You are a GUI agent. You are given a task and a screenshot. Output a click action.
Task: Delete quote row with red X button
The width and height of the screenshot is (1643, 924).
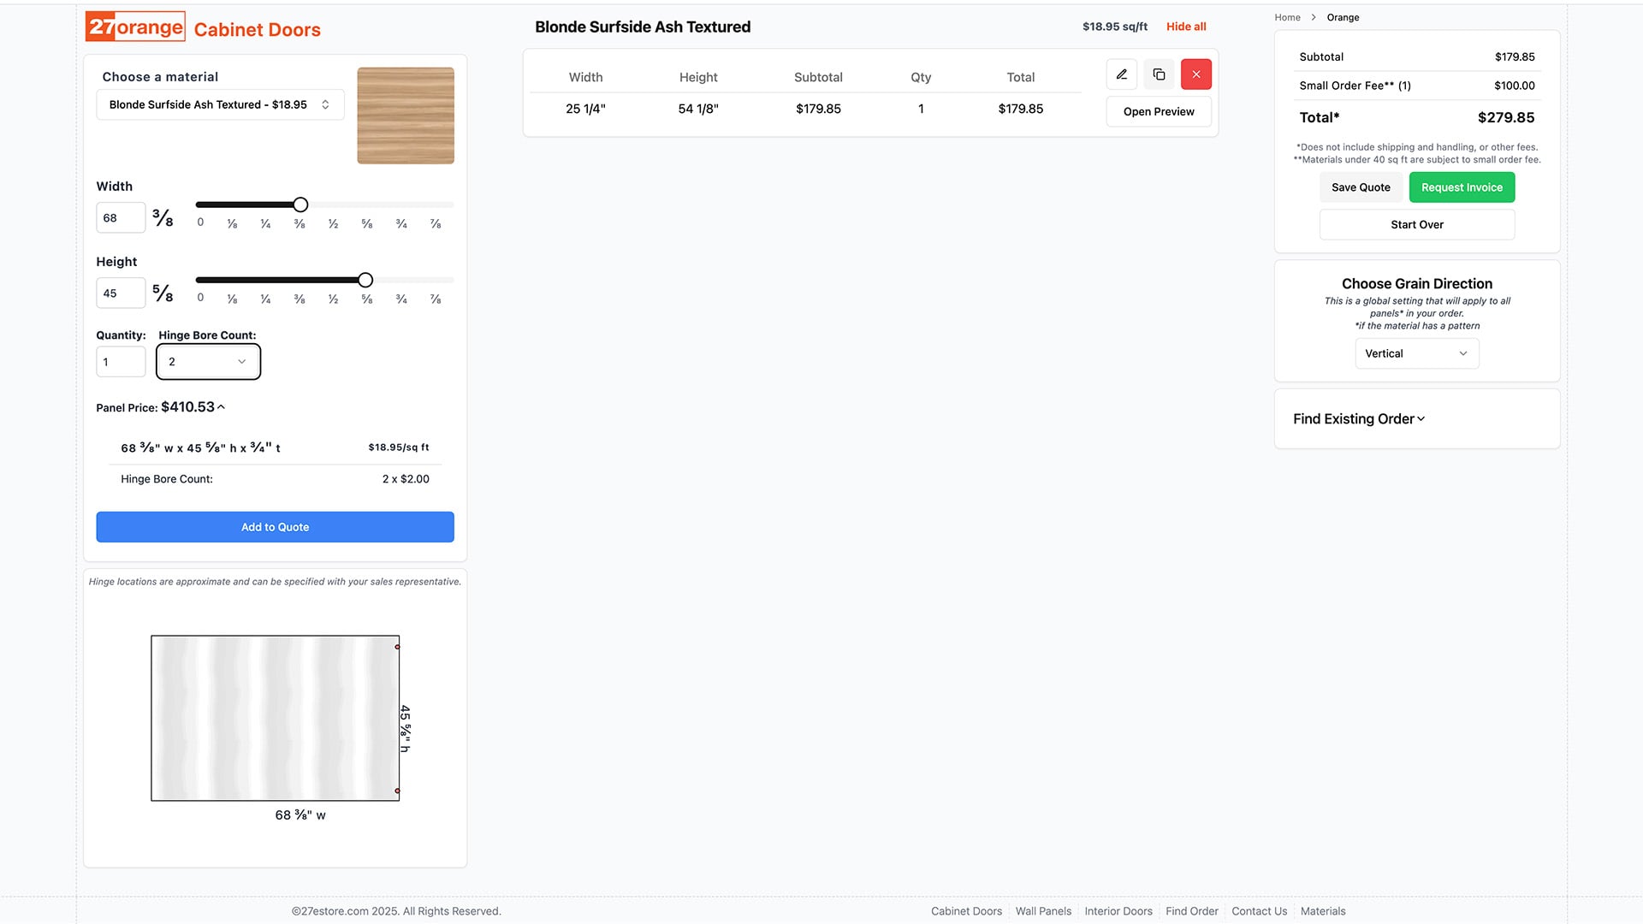(x=1195, y=74)
